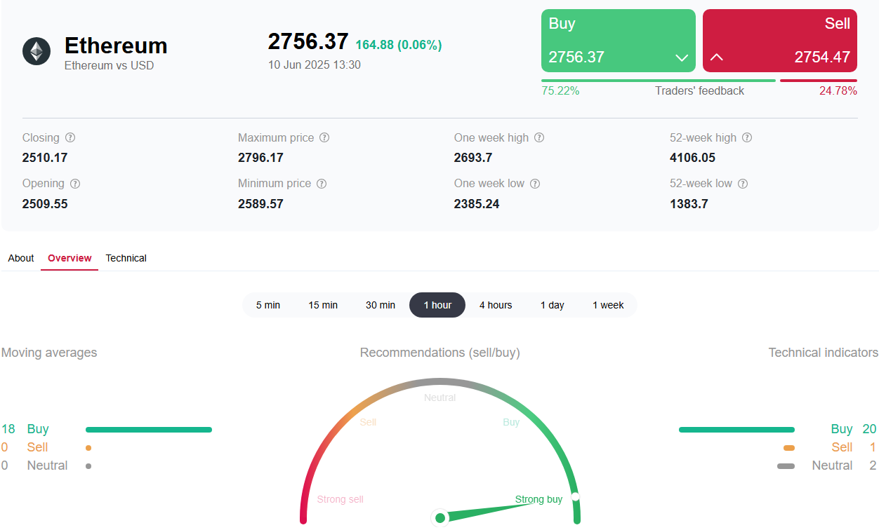This screenshot has height=530, width=879.
Task: Click the 164.88 (0.06%) change value
Action: point(399,46)
